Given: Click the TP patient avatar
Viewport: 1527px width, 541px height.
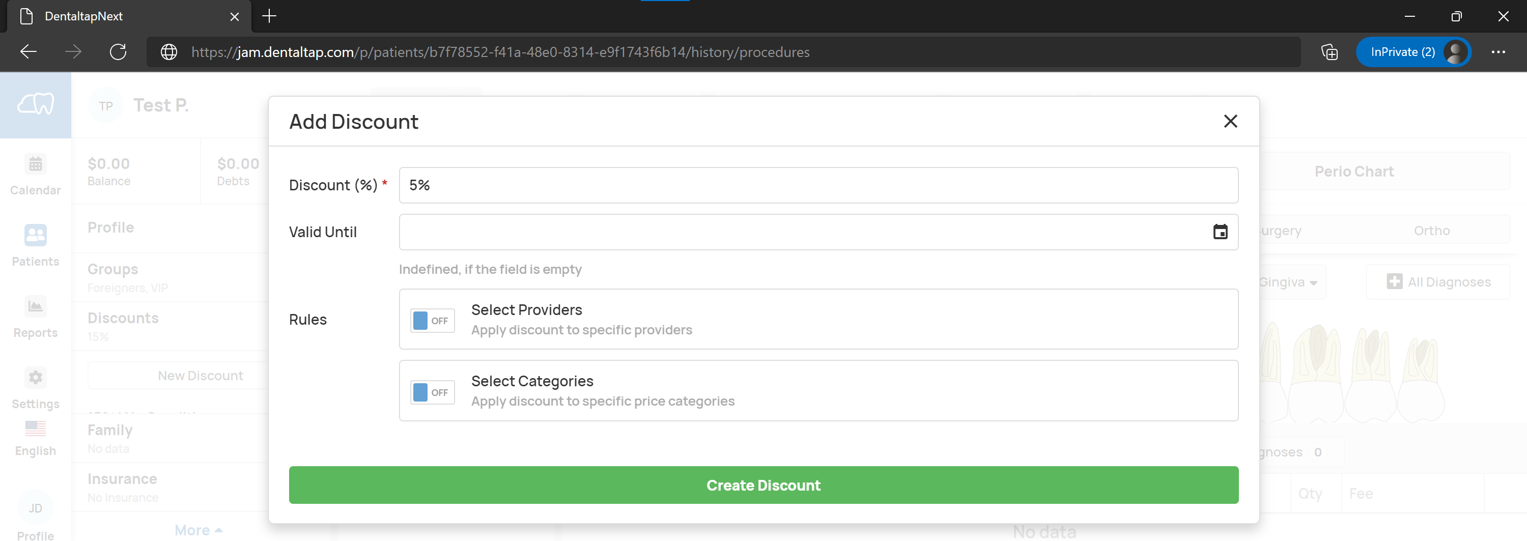Looking at the screenshot, I should 105,105.
